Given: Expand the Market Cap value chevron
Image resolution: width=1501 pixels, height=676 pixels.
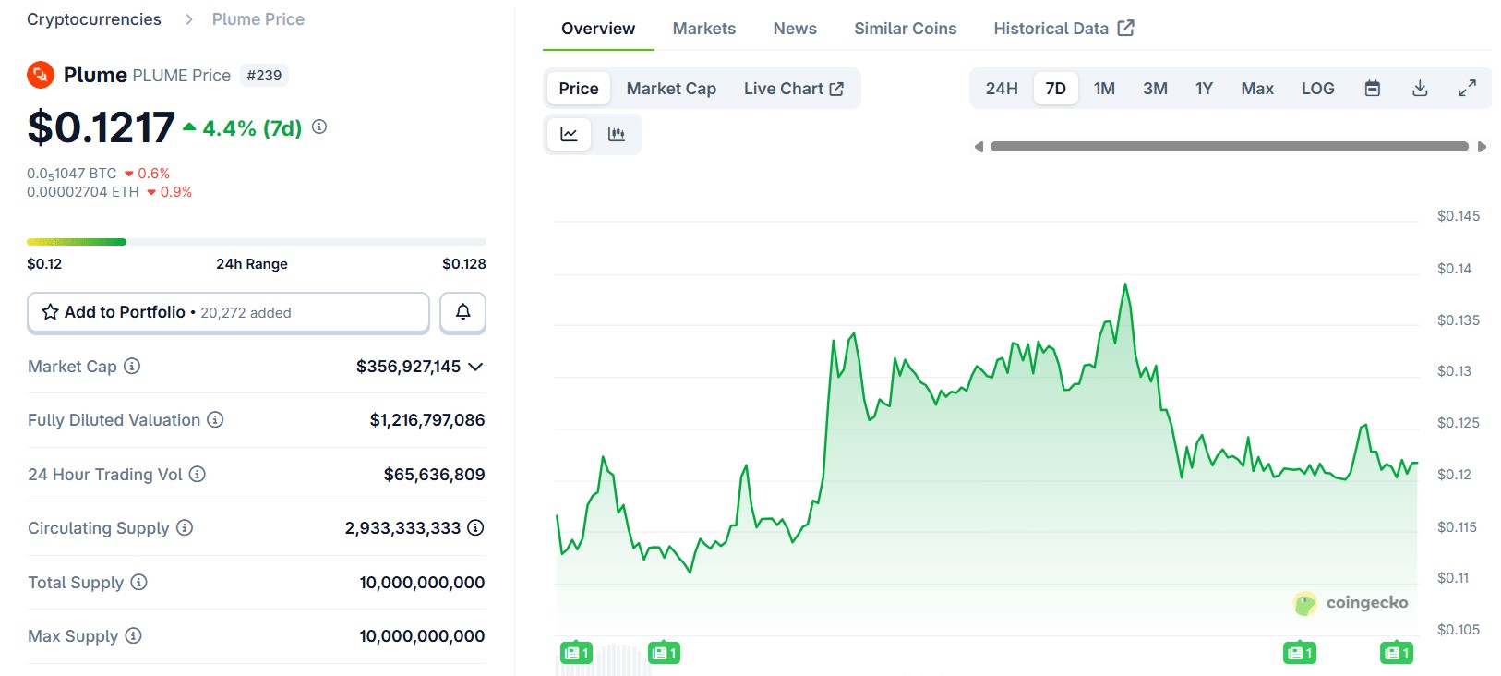Looking at the screenshot, I should tap(475, 367).
